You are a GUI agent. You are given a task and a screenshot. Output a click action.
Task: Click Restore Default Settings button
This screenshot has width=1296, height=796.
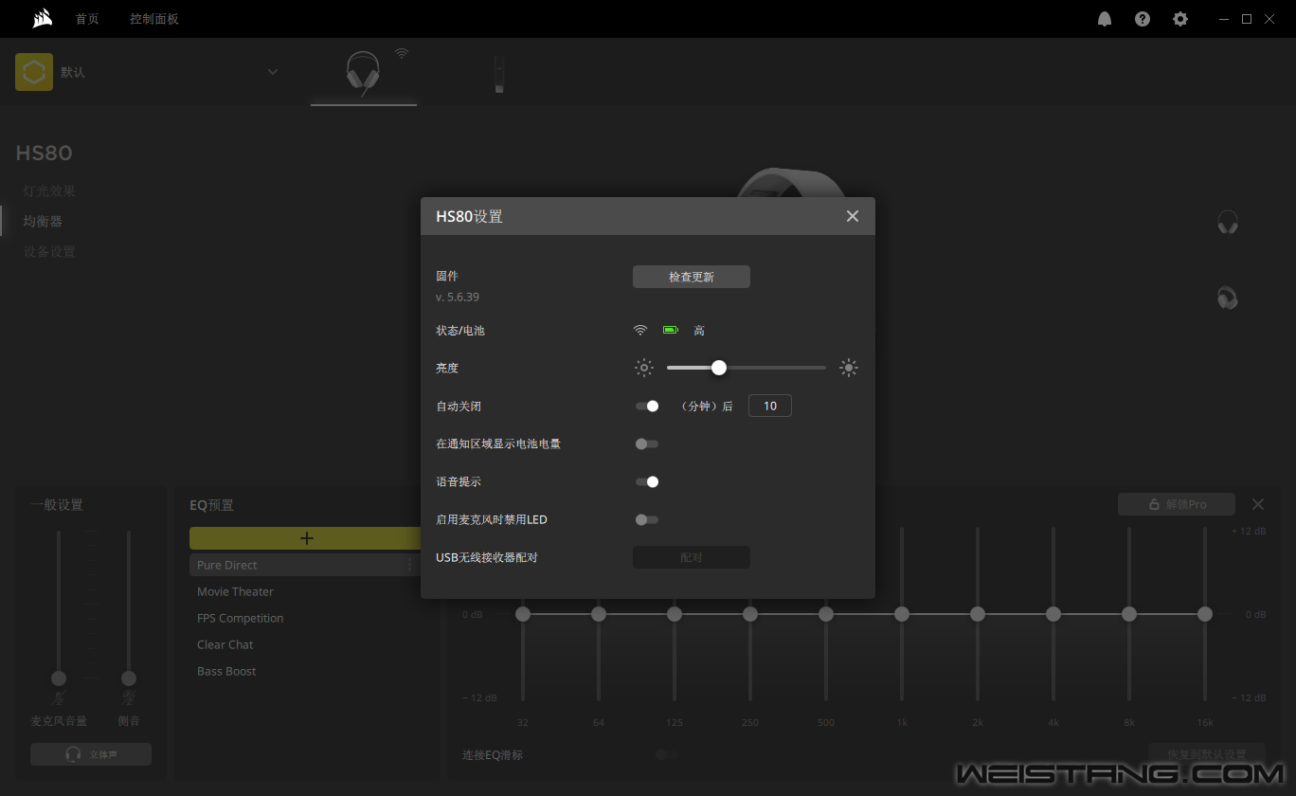pos(1207,754)
